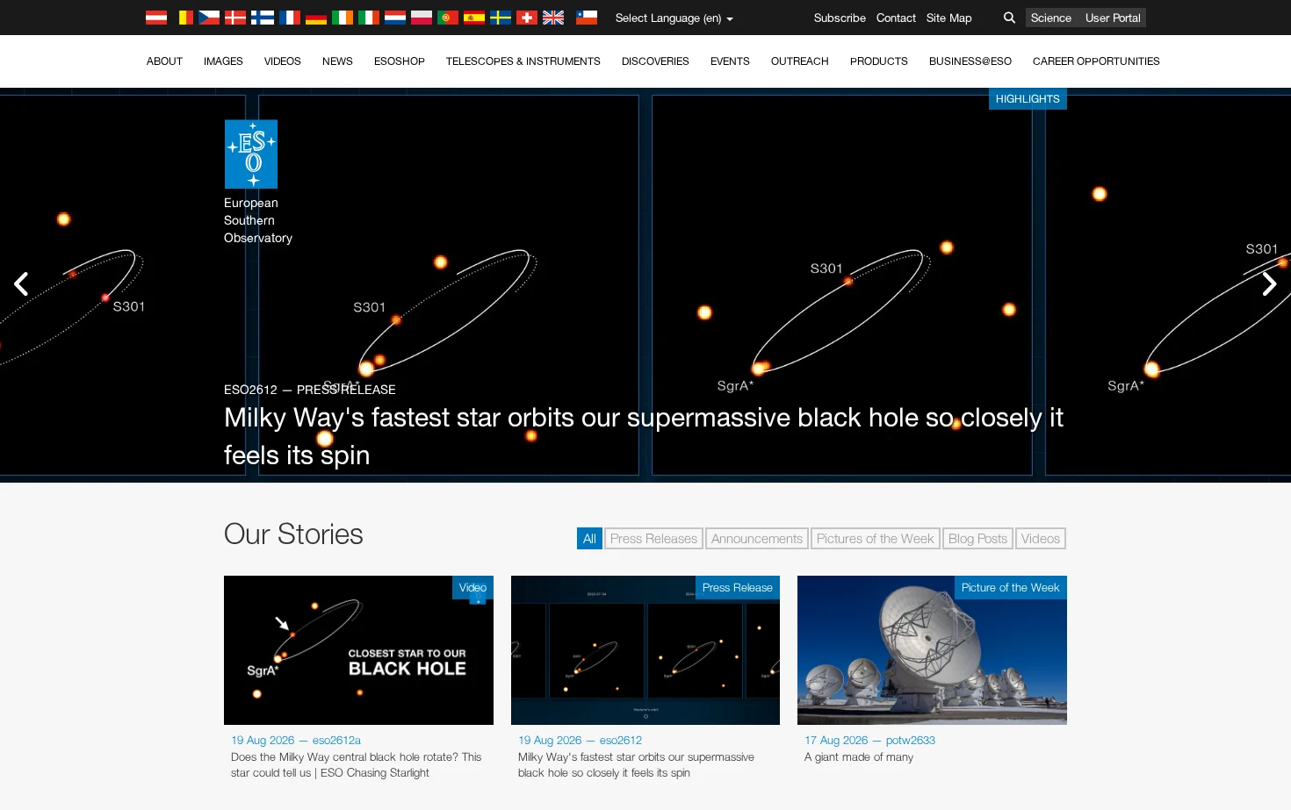This screenshot has height=810, width=1291.
Task: Select the Switzerland flag icon
Action: (x=527, y=18)
